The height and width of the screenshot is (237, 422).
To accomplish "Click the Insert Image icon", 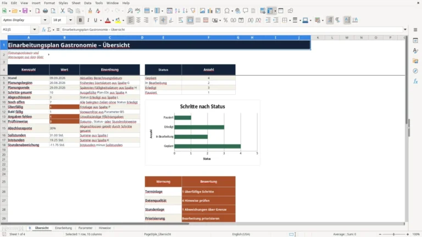I will point(202,11).
